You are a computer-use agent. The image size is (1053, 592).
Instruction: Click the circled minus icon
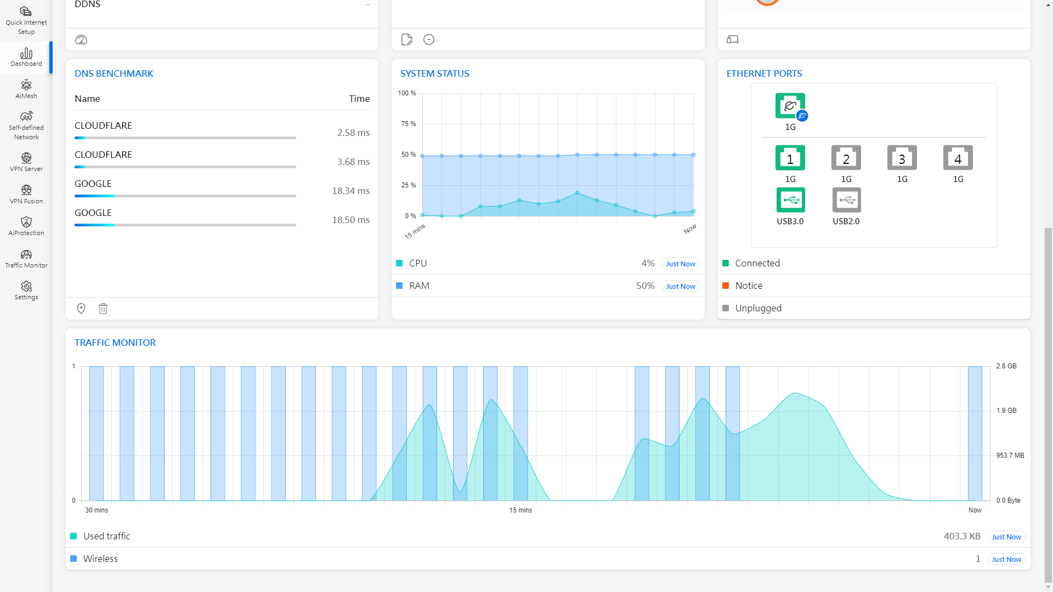(429, 39)
